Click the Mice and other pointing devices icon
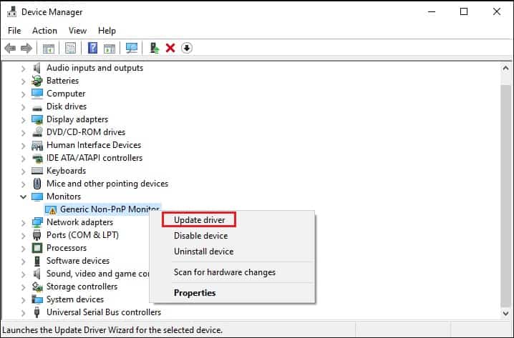Image resolution: width=514 pixels, height=338 pixels. point(37,184)
